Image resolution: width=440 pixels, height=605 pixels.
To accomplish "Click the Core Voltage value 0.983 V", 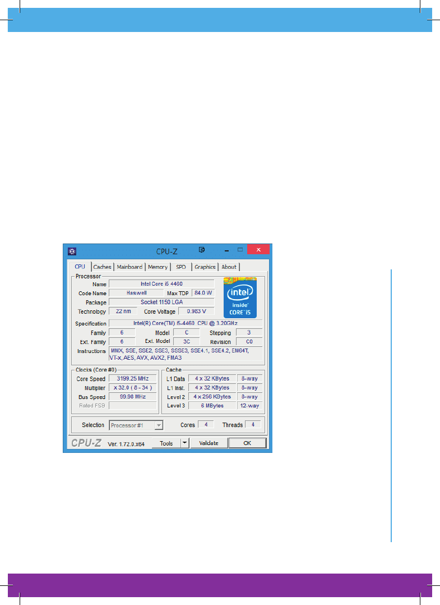I will coord(197,311).
